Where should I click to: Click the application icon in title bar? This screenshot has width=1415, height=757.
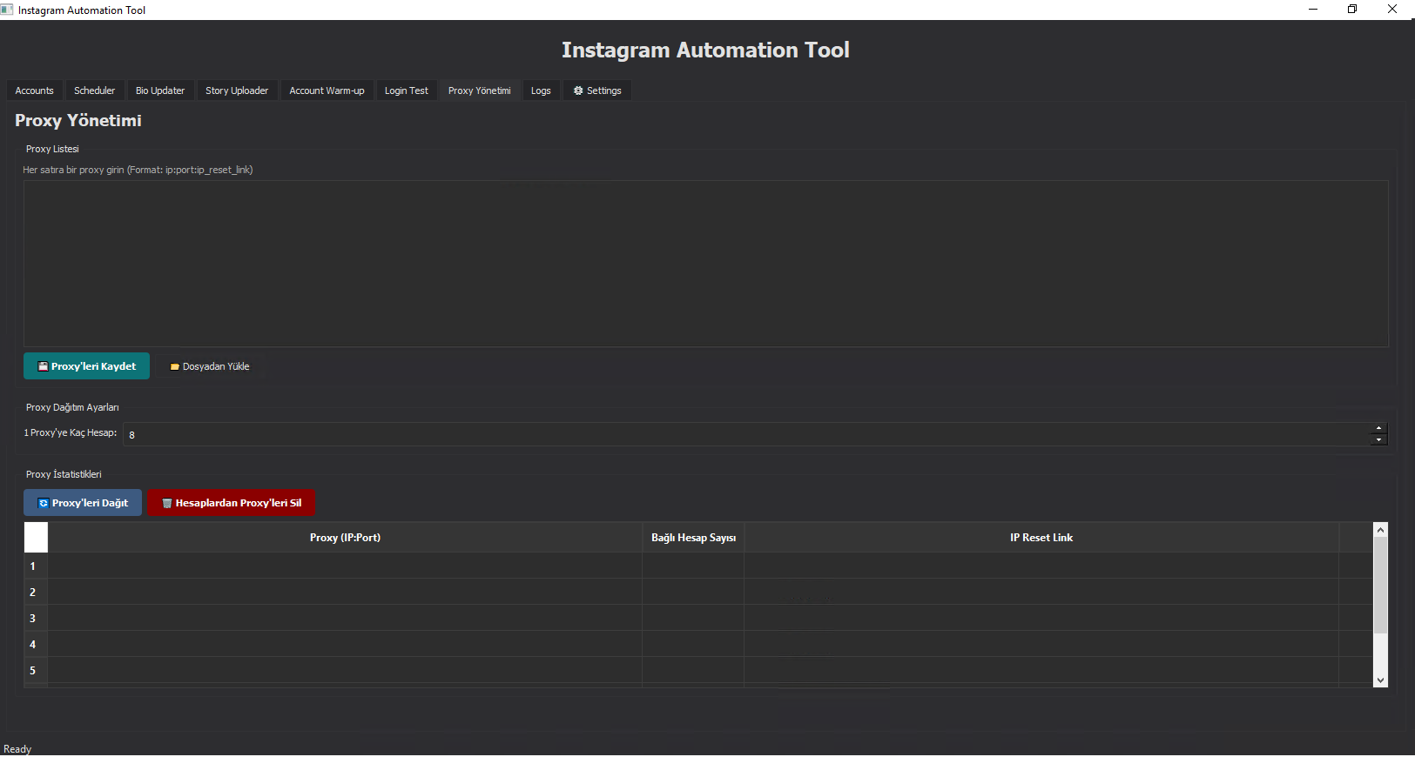point(7,10)
